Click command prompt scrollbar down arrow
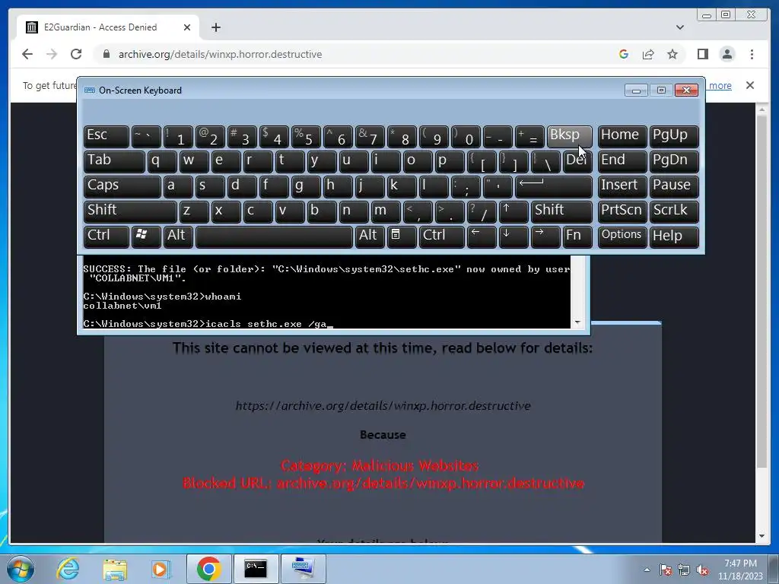779x584 pixels. point(577,322)
